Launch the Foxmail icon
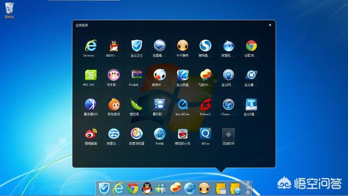The height and width of the screenshot is (196, 348). [206, 104]
